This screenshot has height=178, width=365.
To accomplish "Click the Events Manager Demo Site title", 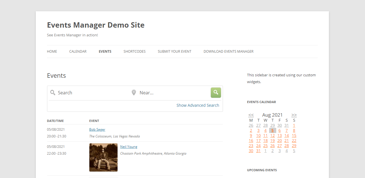I will [x=96, y=25].
